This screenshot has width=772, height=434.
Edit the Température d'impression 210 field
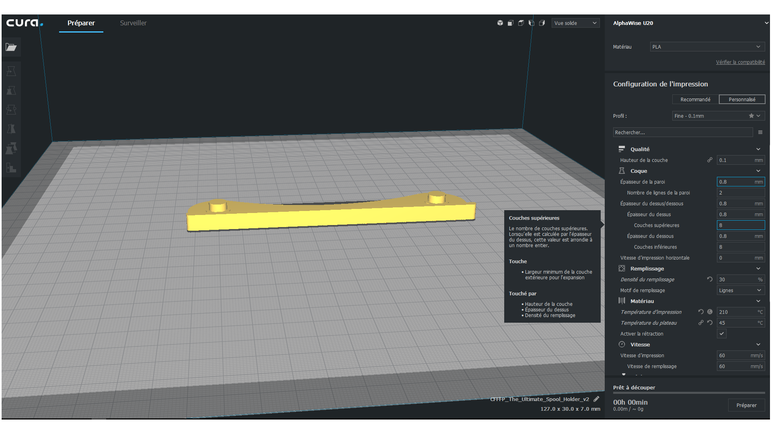(x=741, y=312)
